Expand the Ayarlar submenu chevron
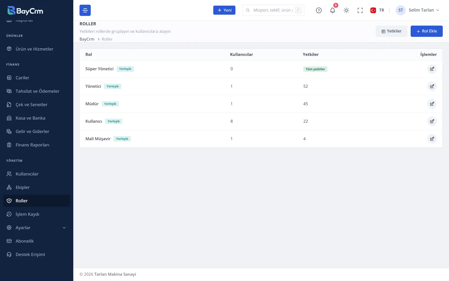449x281 pixels. coord(64,228)
